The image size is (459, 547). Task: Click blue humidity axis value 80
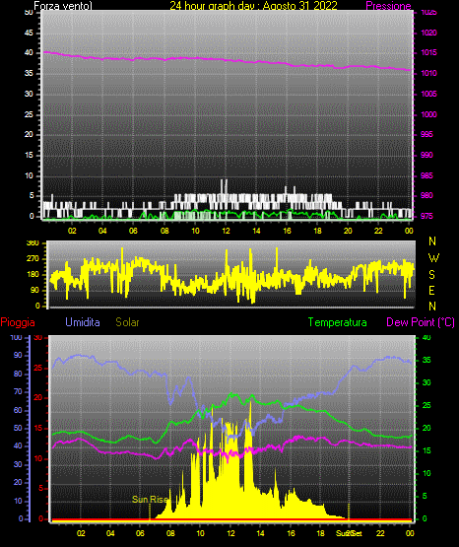pos(18,374)
